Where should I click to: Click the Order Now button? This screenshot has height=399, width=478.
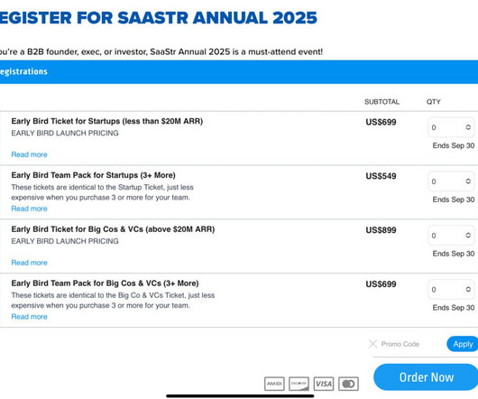point(426,377)
